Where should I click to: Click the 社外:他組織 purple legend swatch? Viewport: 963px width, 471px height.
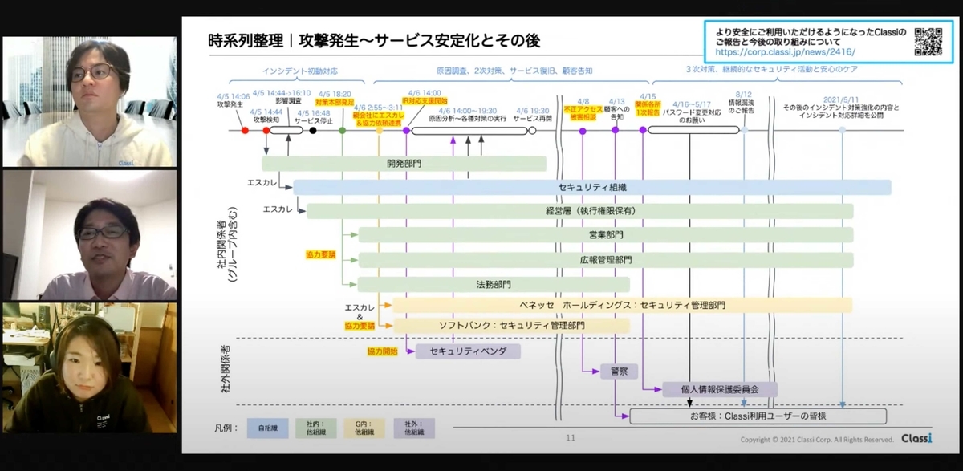coord(414,428)
